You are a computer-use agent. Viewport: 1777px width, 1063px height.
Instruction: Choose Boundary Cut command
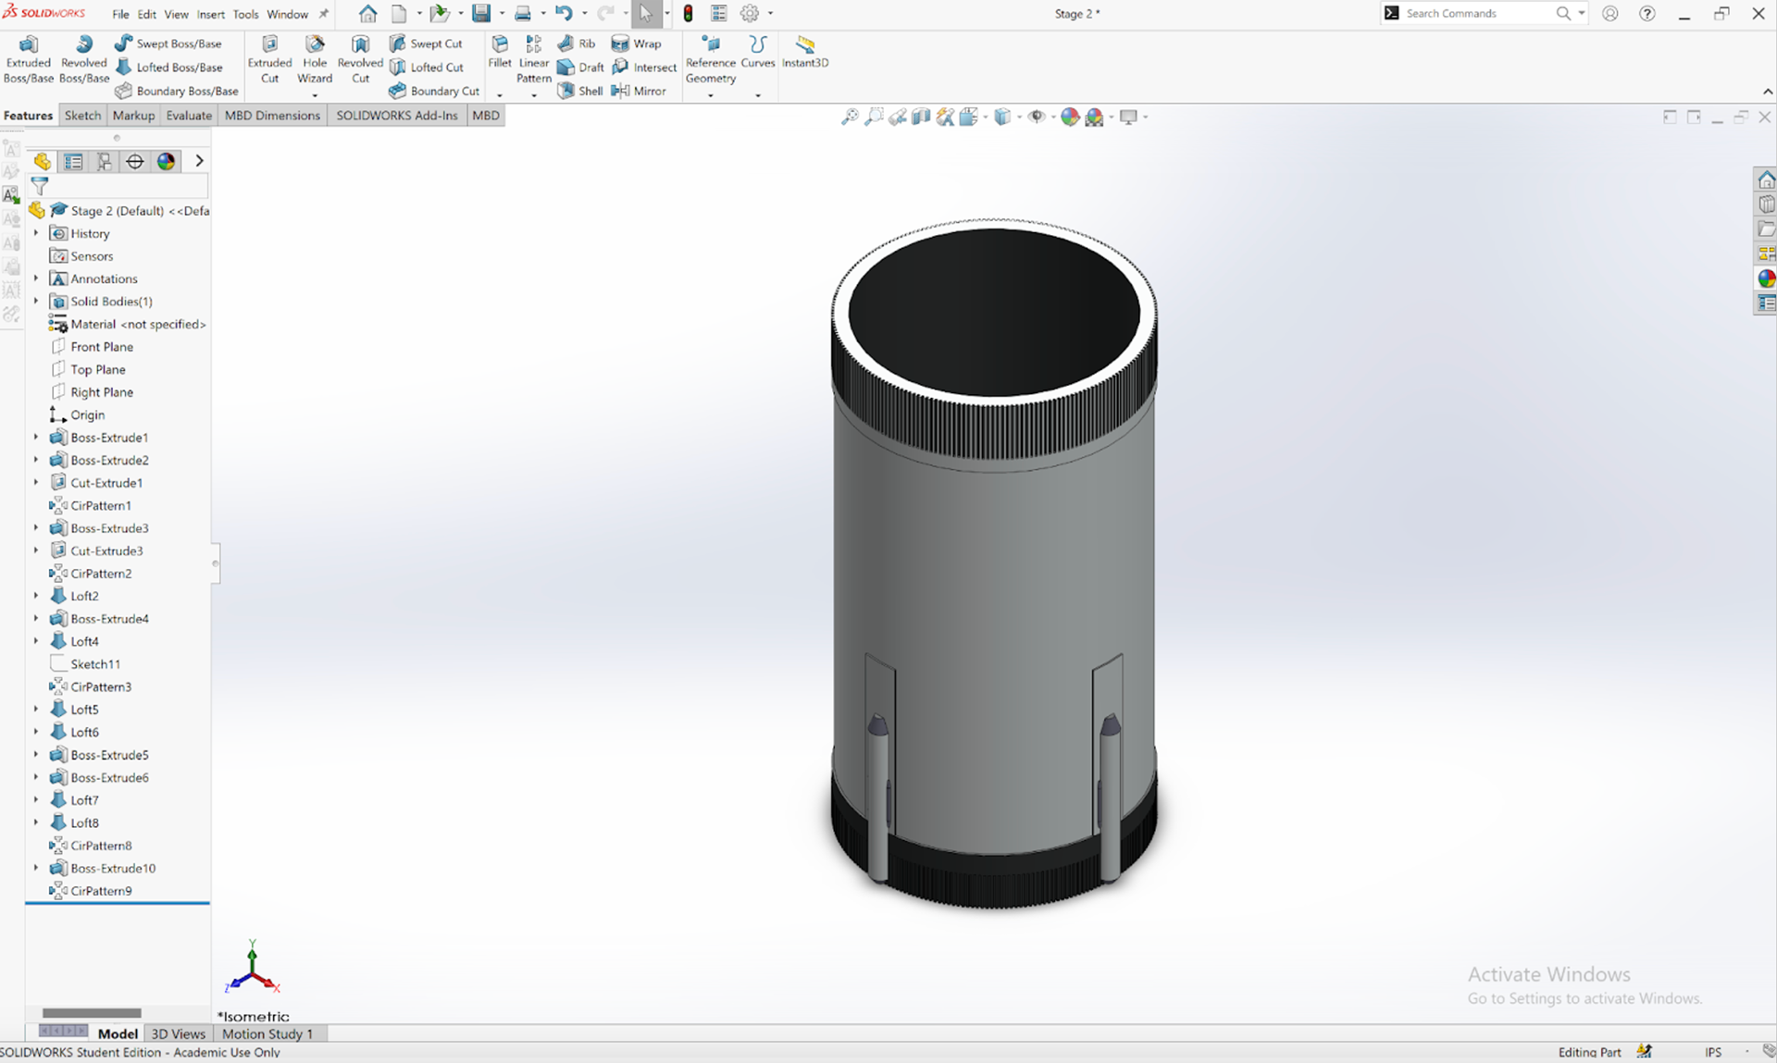point(434,91)
